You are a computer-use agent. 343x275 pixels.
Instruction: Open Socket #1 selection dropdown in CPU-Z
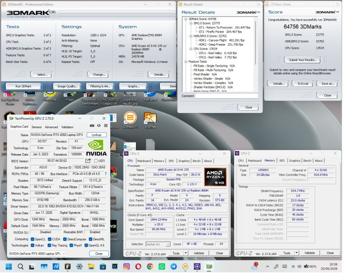coord(158,245)
